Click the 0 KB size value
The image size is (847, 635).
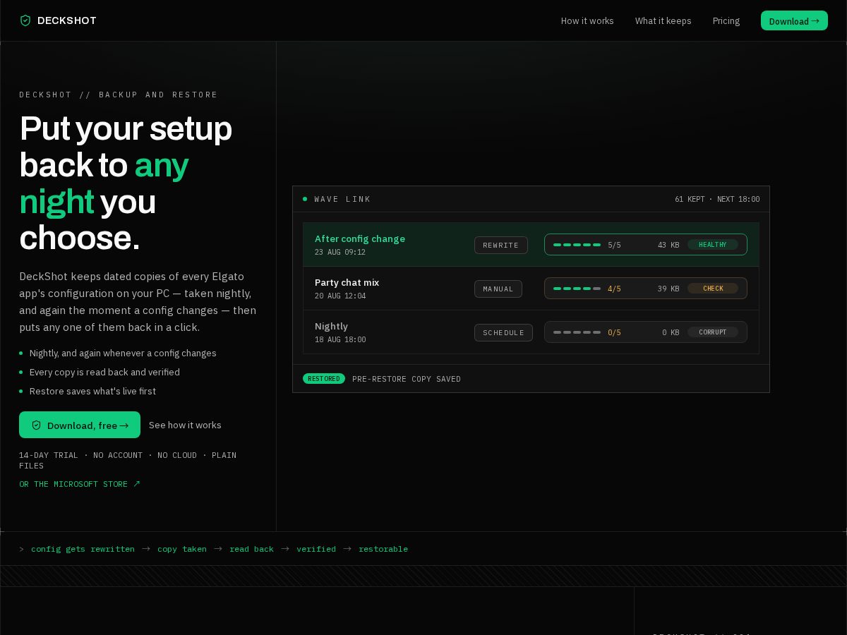pyautogui.click(x=671, y=332)
